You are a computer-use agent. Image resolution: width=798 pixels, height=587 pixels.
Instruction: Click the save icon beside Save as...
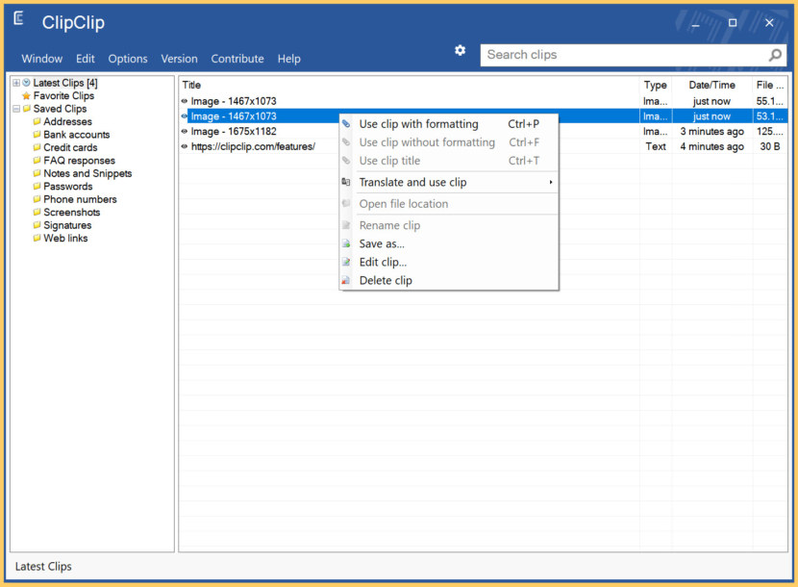pos(346,243)
